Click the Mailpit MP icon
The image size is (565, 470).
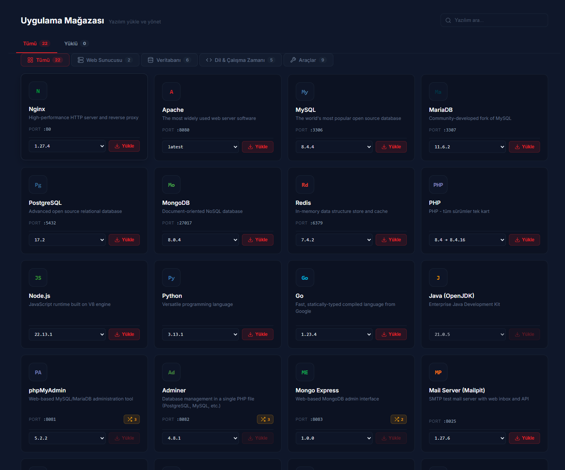438,372
